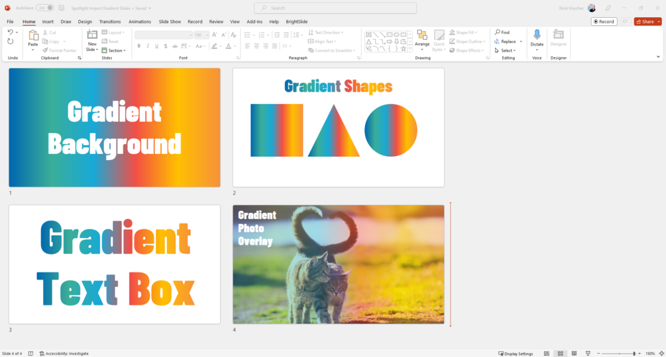This screenshot has width=666, height=357.
Task: Select the Gradient Background slide thumbnail
Action: pos(115,128)
